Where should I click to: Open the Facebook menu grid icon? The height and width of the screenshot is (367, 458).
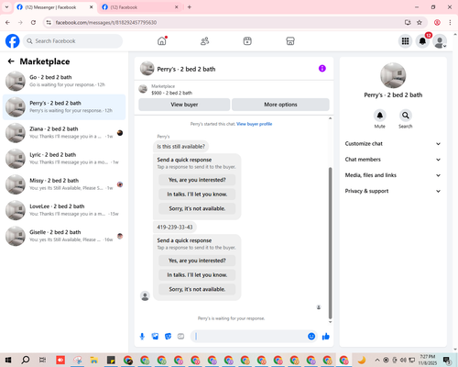coord(405,41)
